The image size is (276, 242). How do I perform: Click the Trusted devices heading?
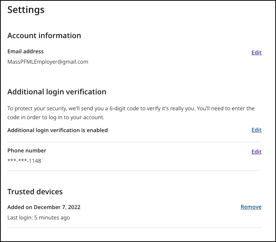pos(35,192)
